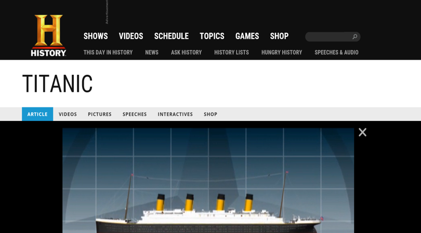Open the Games menu
Image resolution: width=421 pixels, height=233 pixels.
(x=247, y=36)
